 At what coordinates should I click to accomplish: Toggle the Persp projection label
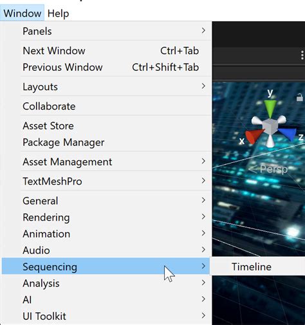[x=268, y=169]
